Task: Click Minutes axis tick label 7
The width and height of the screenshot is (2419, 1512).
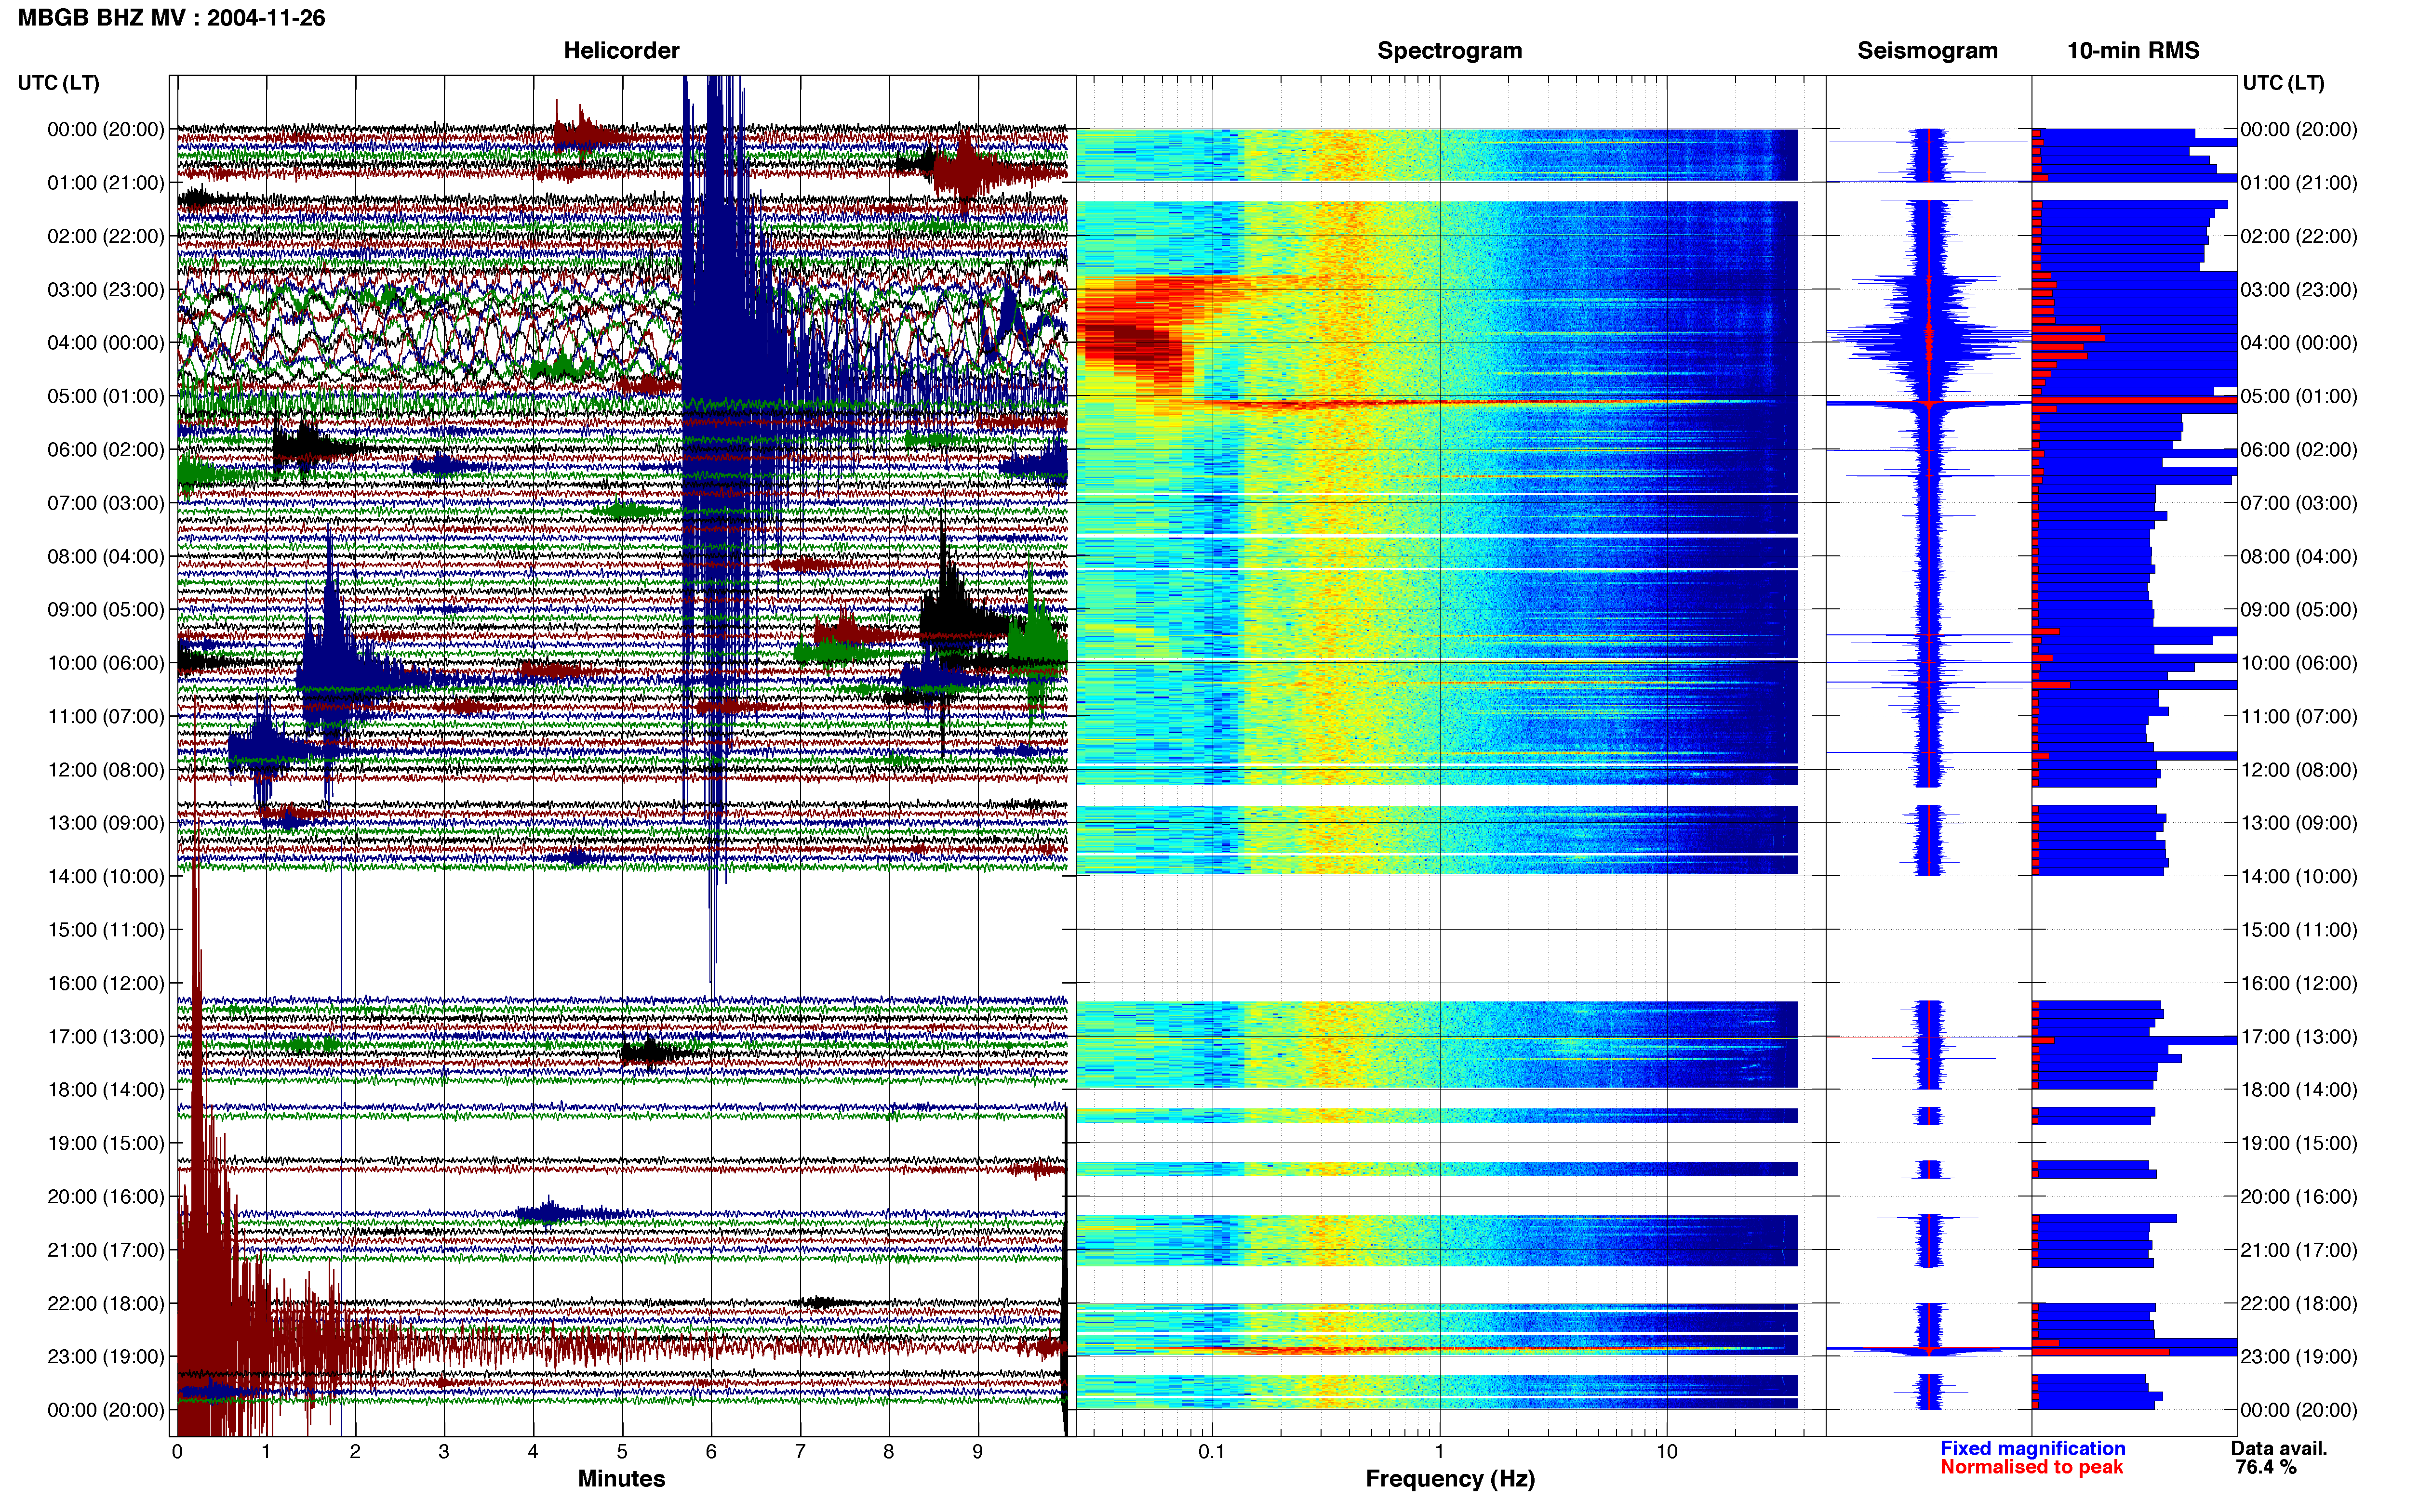Action: pyautogui.click(x=801, y=1452)
